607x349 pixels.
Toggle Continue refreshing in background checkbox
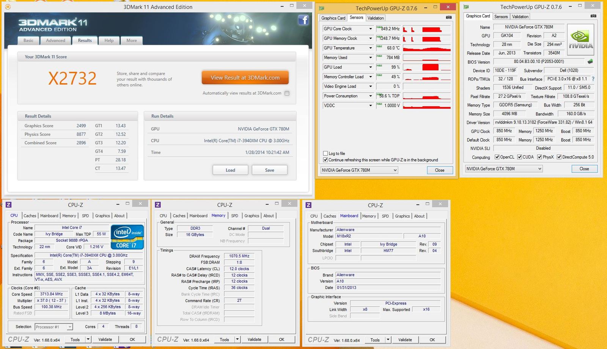325,160
